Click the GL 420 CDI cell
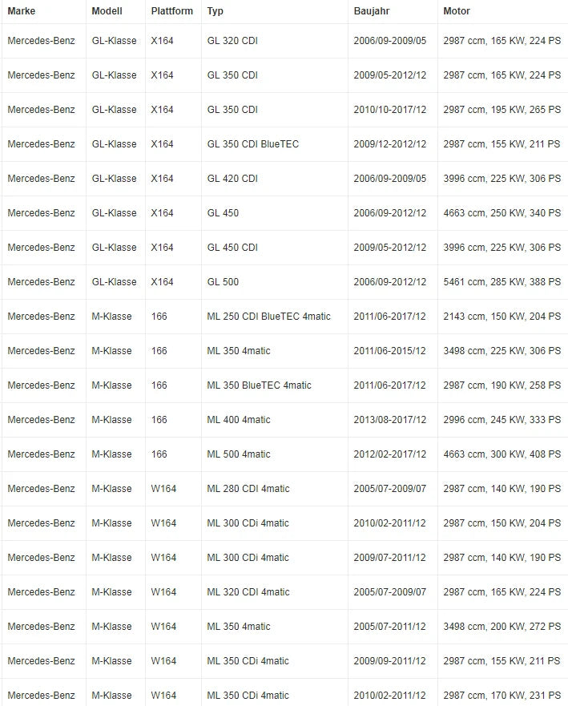 232,179
